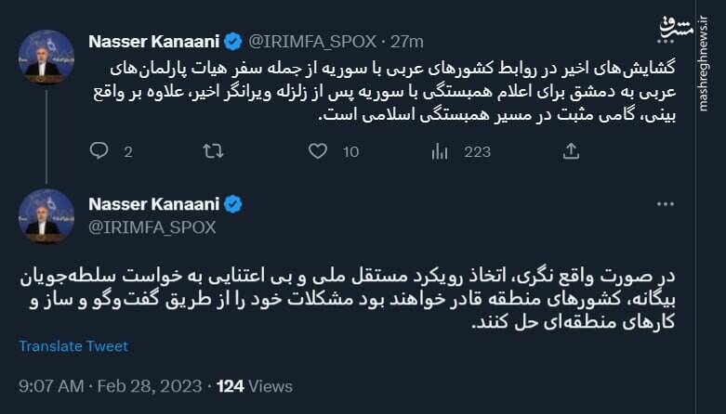Click verified badge on first tweet's author

[x=233, y=41]
